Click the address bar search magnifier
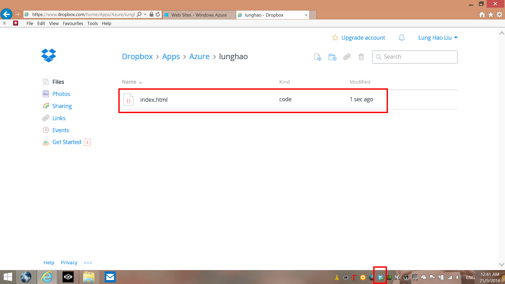Screen dimensions: 505x284 coord(139,14)
